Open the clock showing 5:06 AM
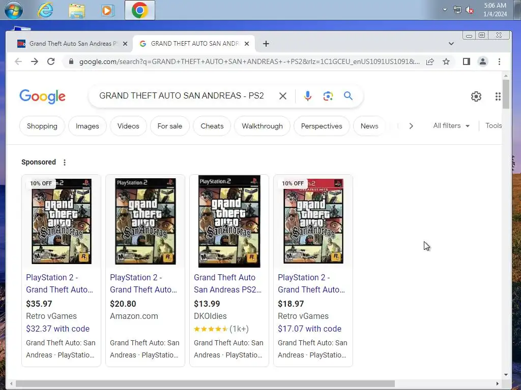This screenshot has width=521, height=390. click(495, 10)
